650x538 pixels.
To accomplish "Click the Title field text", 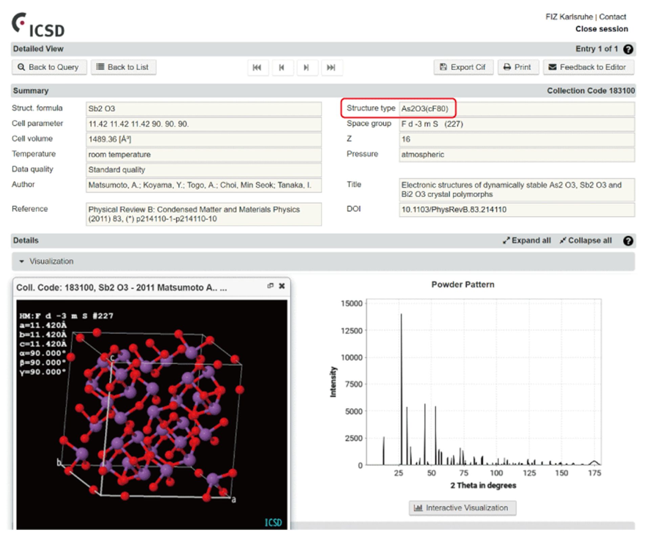I will (x=517, y=189).
